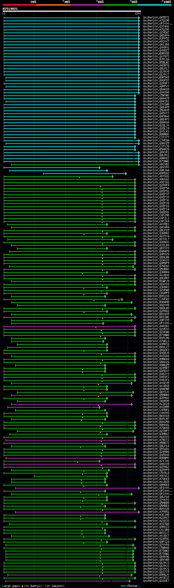Click the UniRef100_Q0EF54 label
Viewport: 174px width, 588px height.
pos(156,188)
